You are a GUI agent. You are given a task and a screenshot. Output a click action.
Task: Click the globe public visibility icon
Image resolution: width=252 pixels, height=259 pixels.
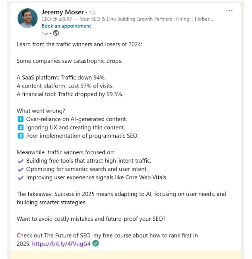coord(56,33)
